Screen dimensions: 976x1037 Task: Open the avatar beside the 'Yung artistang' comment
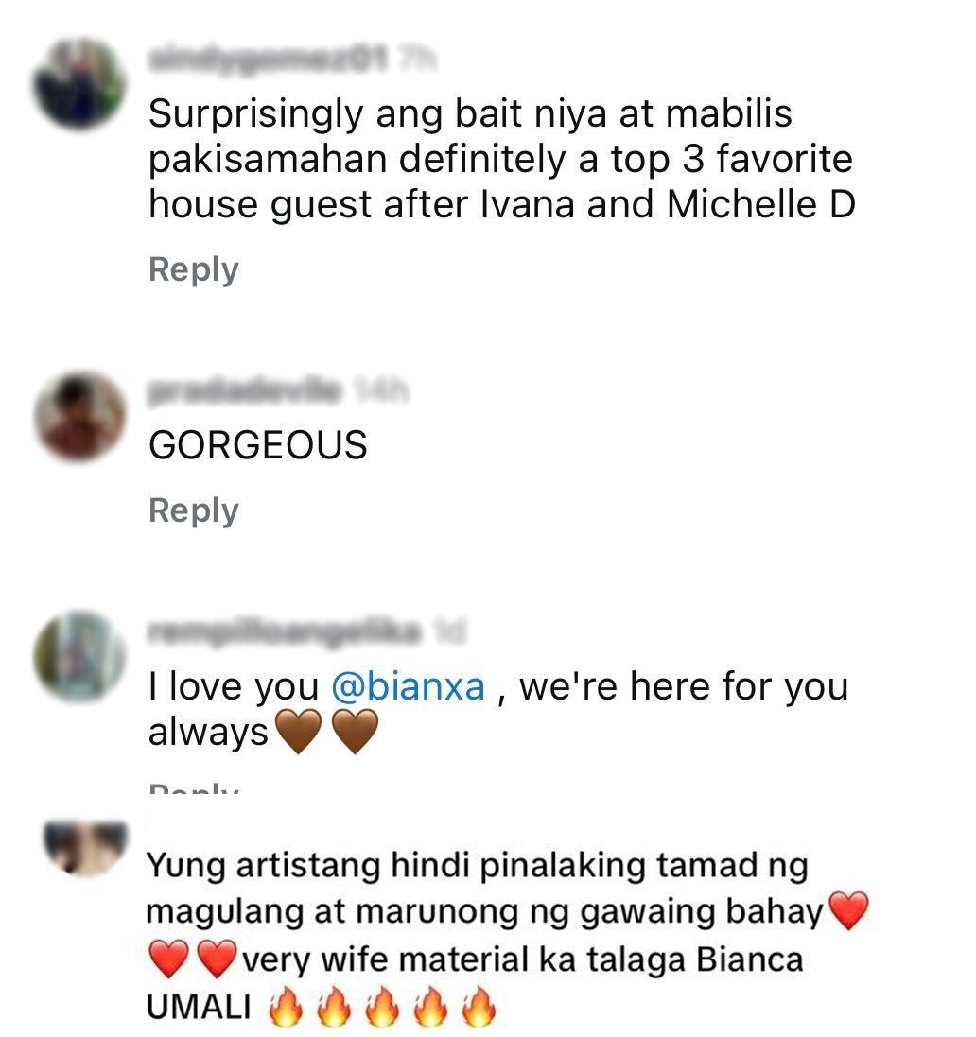pyautogui.click(x=84, y=849)
